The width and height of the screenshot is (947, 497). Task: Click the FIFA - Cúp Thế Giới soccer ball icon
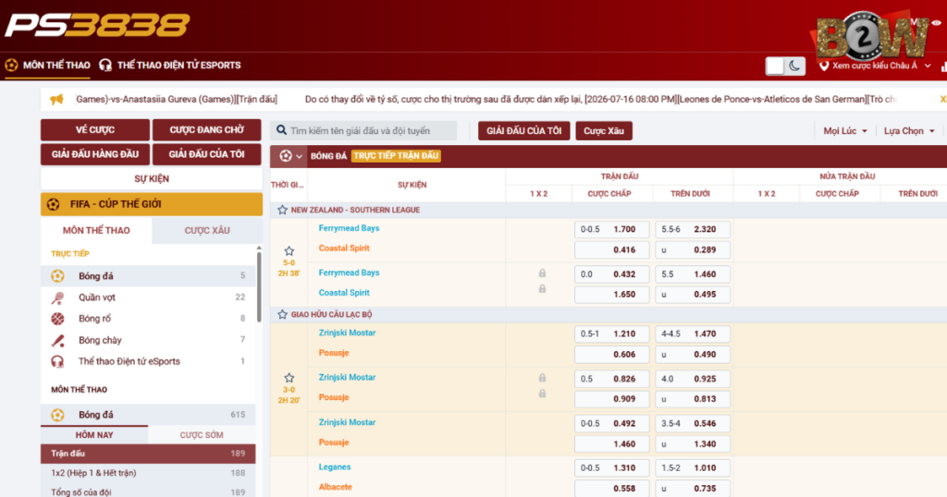pyautogui.click(x=53, y=204)
